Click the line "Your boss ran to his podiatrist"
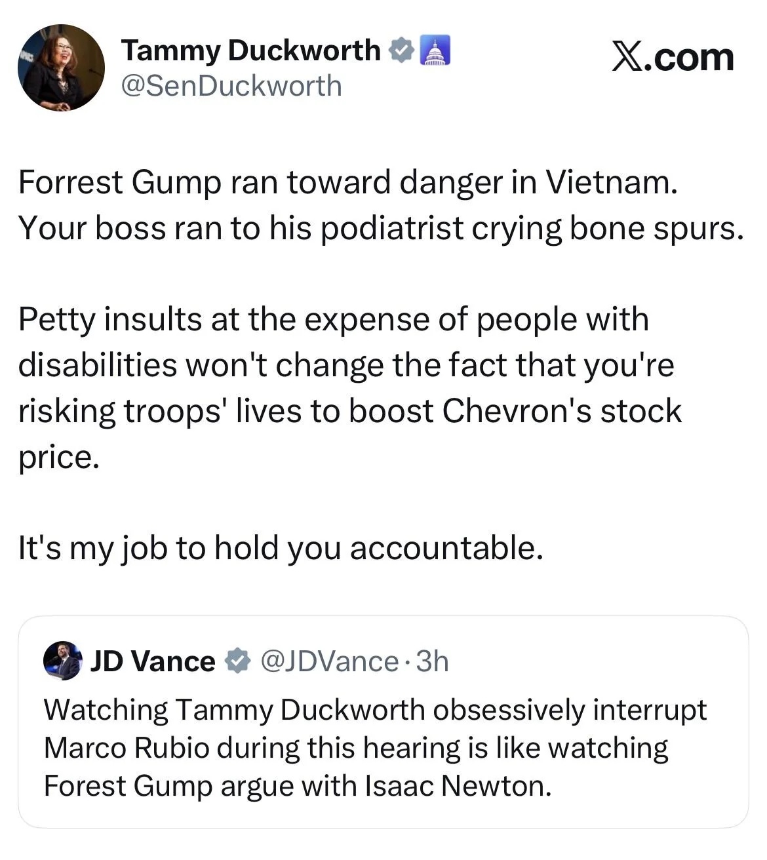Viewport: 767px width, 860px height. tap(380, 227)
